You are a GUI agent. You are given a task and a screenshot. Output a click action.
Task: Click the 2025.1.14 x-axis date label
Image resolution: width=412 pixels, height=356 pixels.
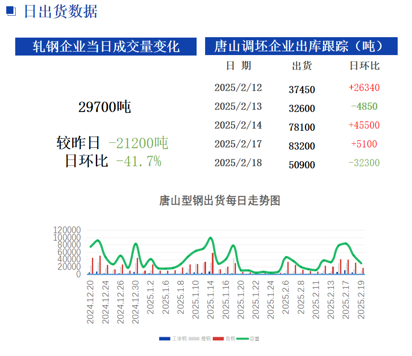click(x=210, y=303)
